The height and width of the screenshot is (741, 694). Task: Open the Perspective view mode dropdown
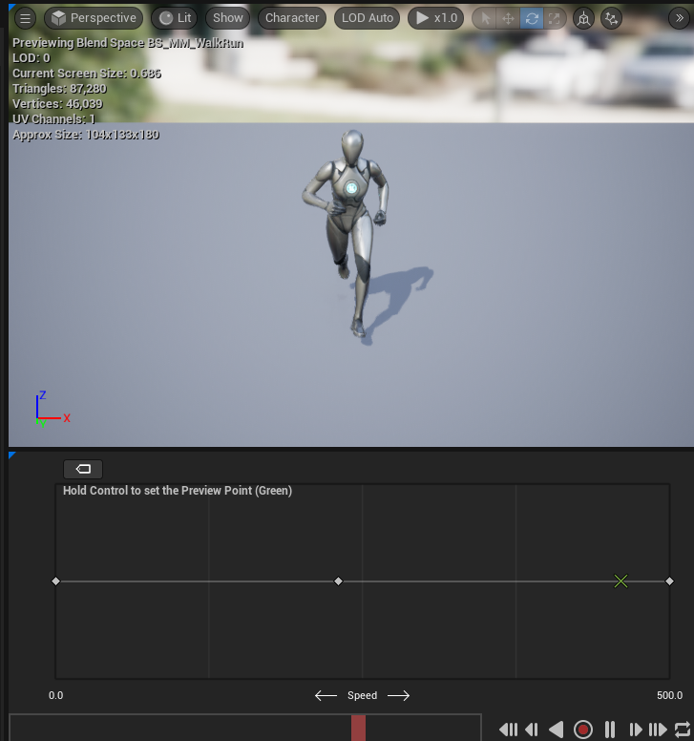pos(94,18)
